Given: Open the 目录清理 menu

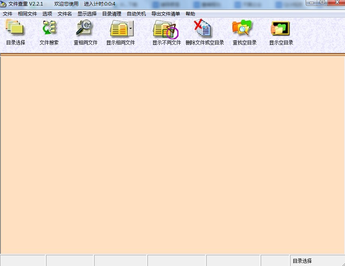Looking at the screenshot, I should [x=112, y=14].
